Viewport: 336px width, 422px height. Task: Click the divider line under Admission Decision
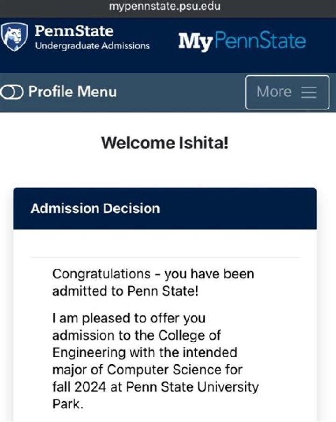pyautogui.click(x=165, y=258)
